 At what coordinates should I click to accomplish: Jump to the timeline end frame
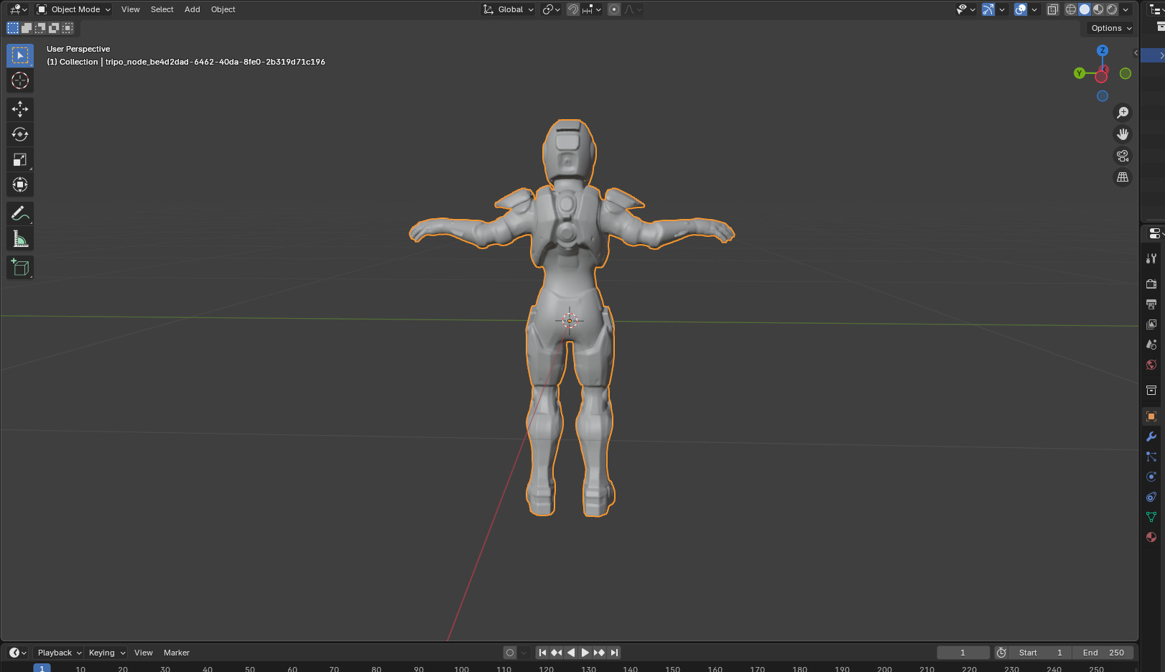pyautogui.click(x=614, y=653)
